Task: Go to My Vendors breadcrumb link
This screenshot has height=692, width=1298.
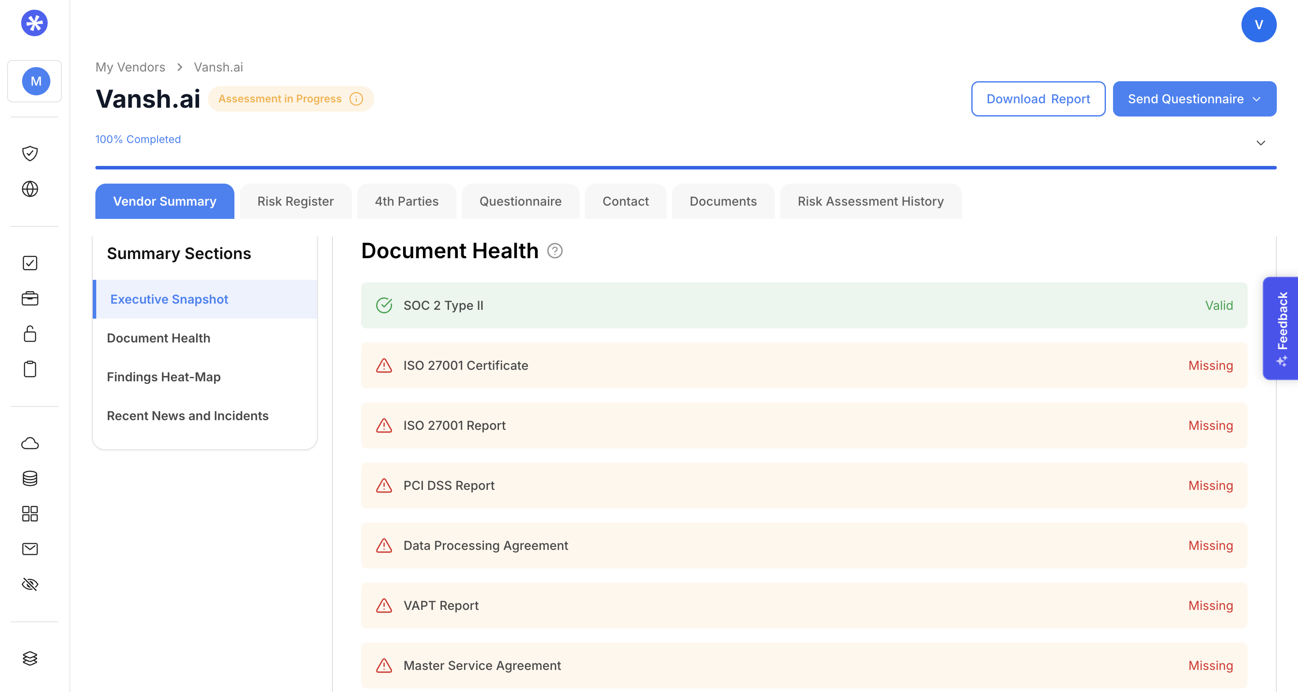Action: [130, 67]
